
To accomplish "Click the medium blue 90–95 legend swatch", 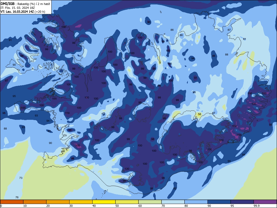I will (x=219, y=202).
